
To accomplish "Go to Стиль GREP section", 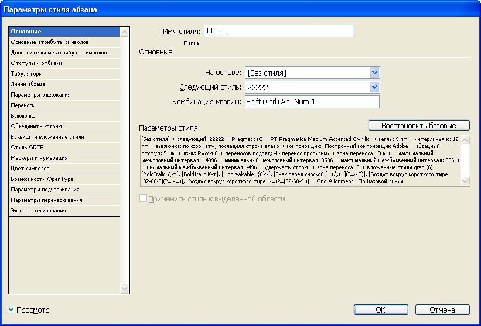I will pyautogui.click(x=64, y=147).
